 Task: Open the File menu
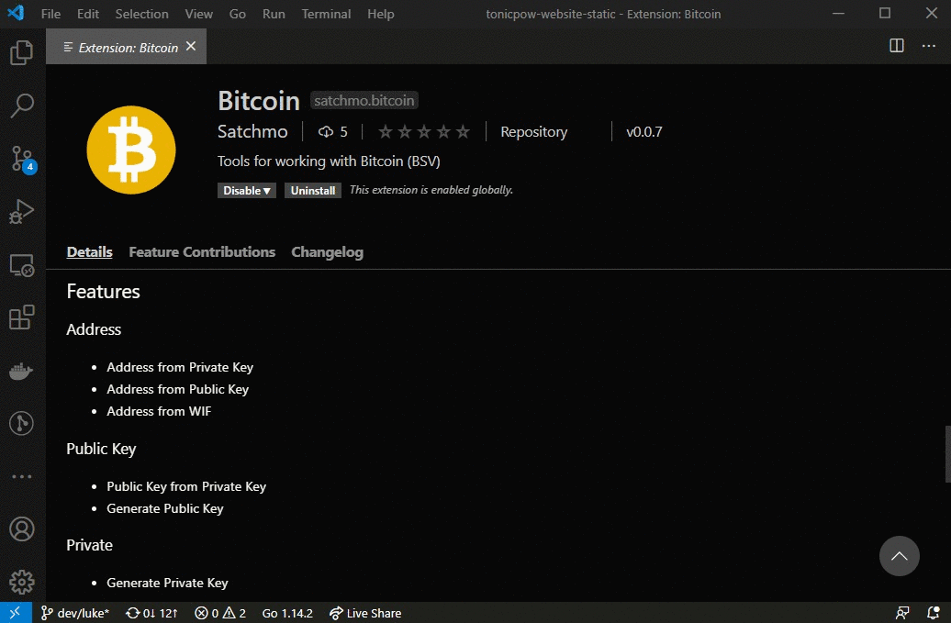[x=51, y=14]
